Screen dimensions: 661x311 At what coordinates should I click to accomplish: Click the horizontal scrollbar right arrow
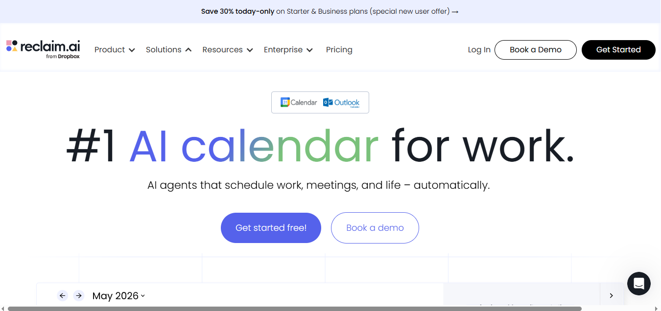657,308
